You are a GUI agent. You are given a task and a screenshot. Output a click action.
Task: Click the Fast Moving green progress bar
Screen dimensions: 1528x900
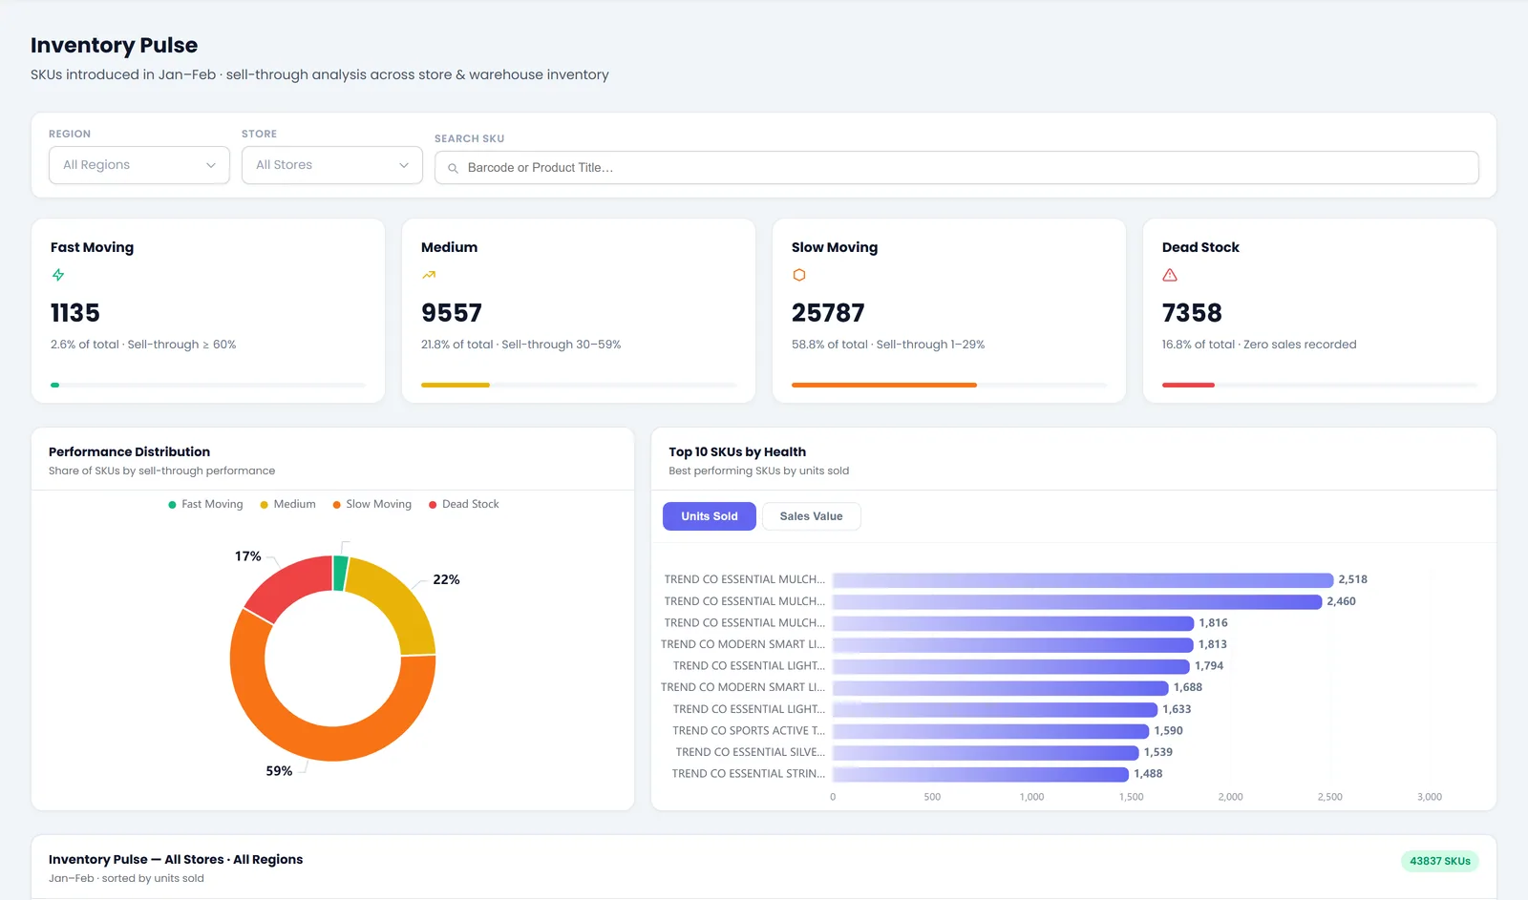pyautogui.click(x=55, y=385)
